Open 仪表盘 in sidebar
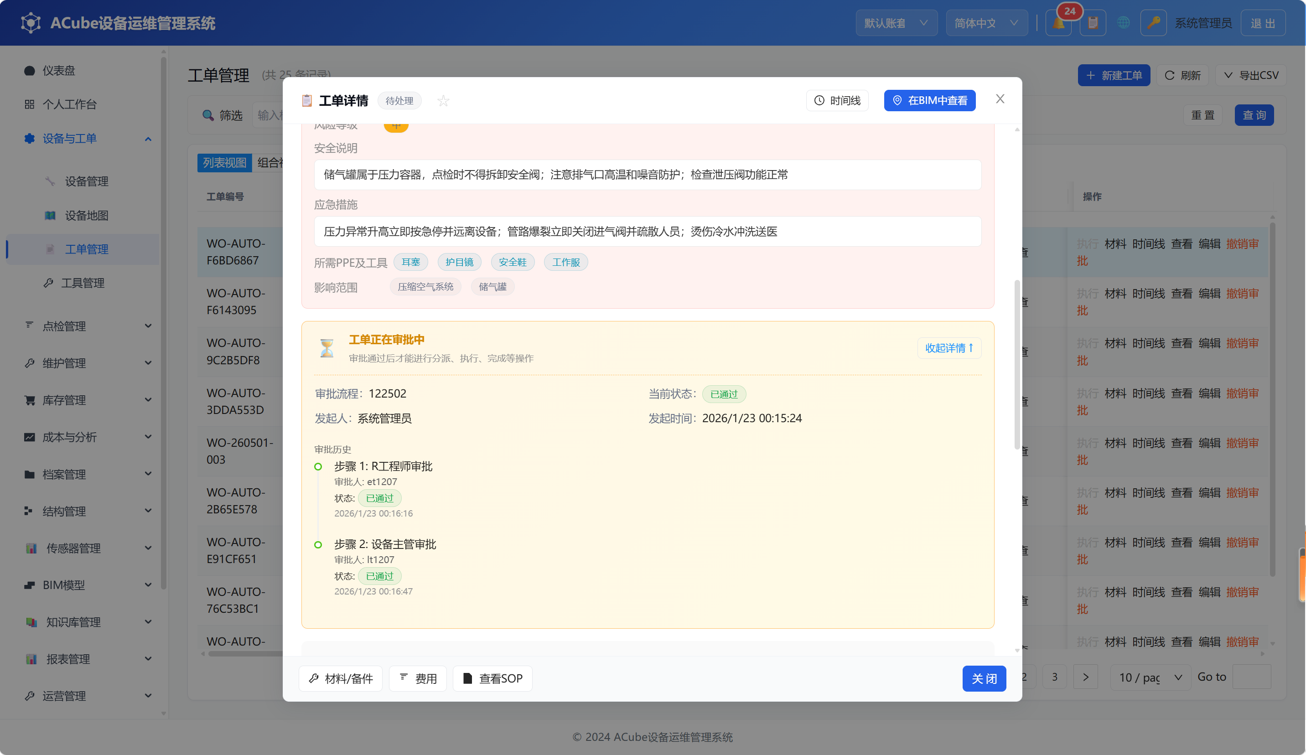Screen dimensions: 1306x755 coord(83,71)
